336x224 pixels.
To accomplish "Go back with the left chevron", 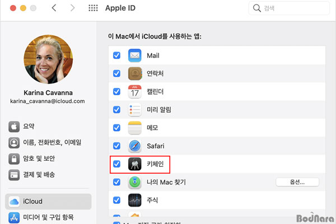I will pyautogui.click(x=54, y=8).
